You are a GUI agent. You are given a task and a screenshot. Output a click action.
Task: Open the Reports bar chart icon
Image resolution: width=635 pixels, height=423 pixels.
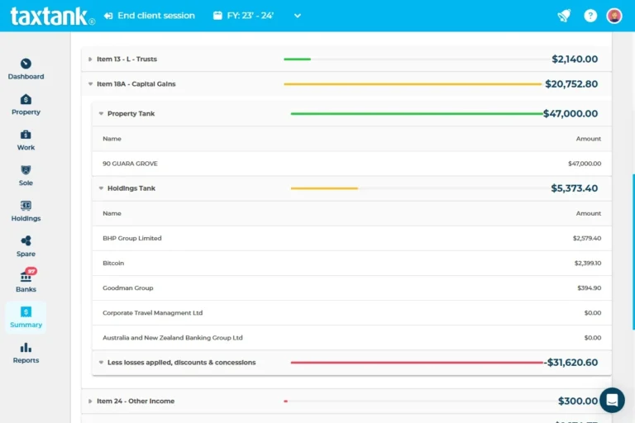pos(26,347)
